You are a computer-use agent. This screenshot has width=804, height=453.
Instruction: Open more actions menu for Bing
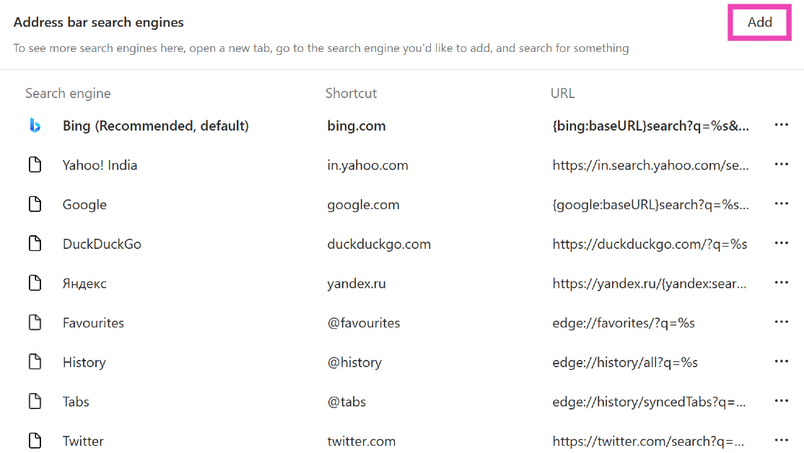click(x=781, y=126)
